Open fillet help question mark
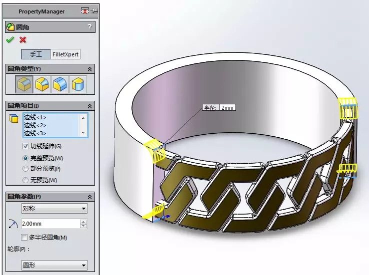369x275 pixels. (x=89, y=27)
